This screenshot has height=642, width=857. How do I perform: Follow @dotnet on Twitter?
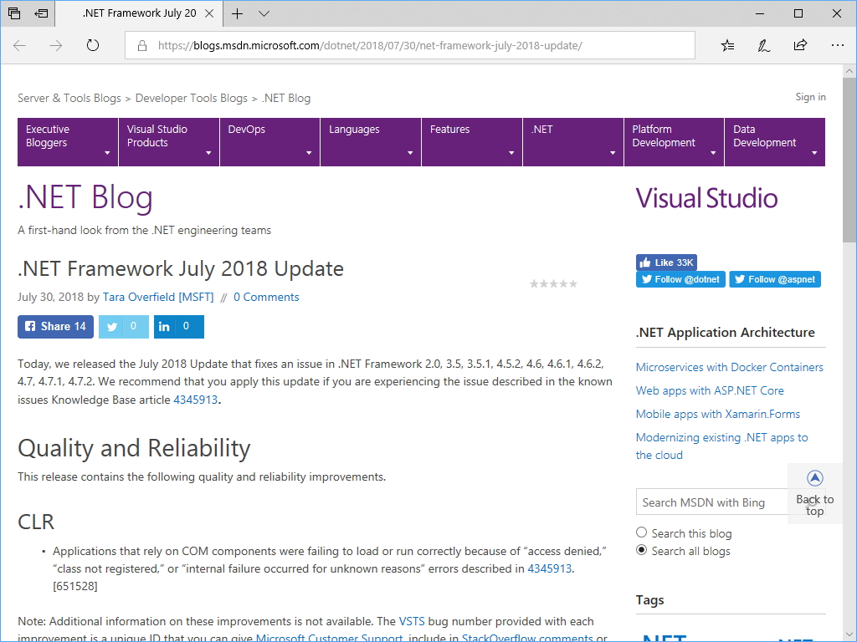tap(680, 279)
